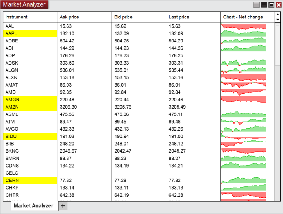Click ADBE last price 504.29

tap(176, 41)
